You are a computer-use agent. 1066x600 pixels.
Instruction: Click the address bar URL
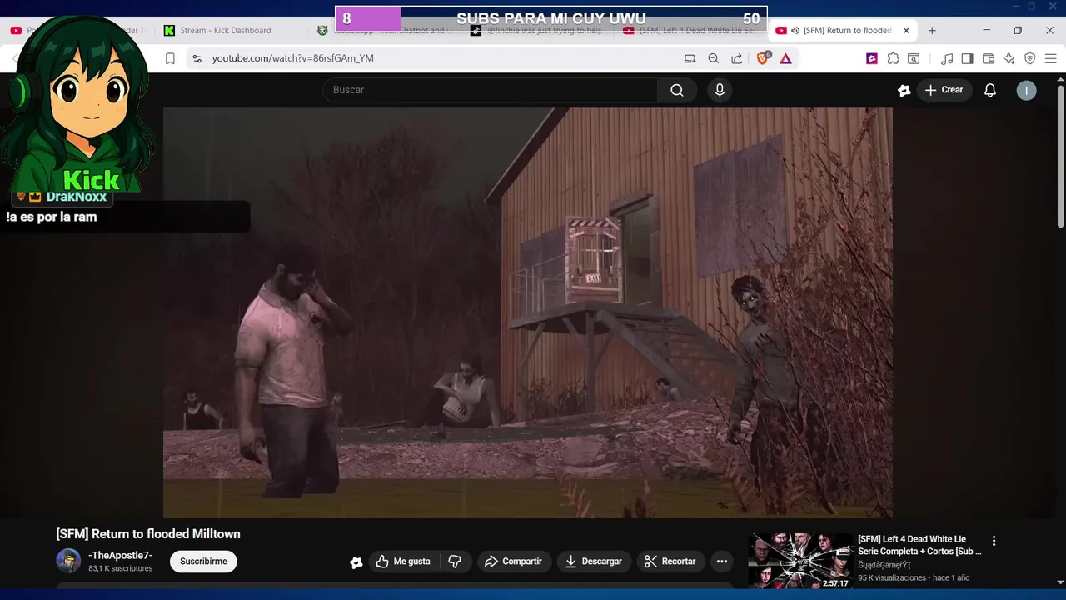292,58
